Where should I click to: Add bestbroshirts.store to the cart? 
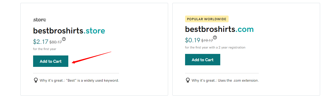(x=51, y=61)
